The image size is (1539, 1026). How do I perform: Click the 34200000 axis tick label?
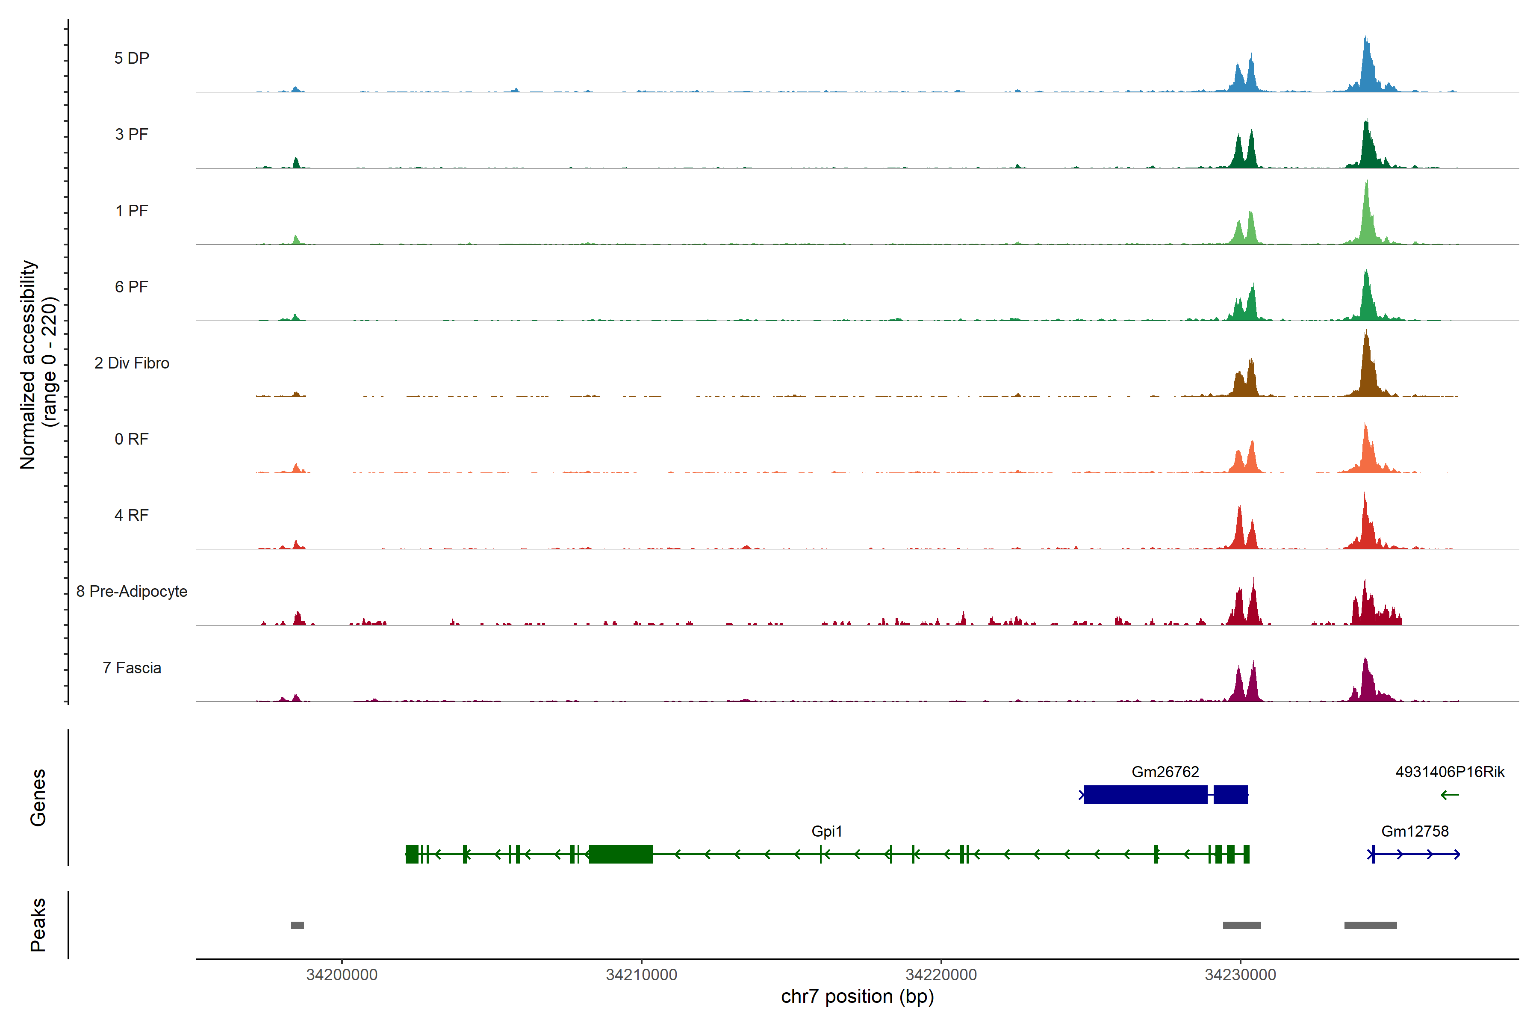pos(342,975)
